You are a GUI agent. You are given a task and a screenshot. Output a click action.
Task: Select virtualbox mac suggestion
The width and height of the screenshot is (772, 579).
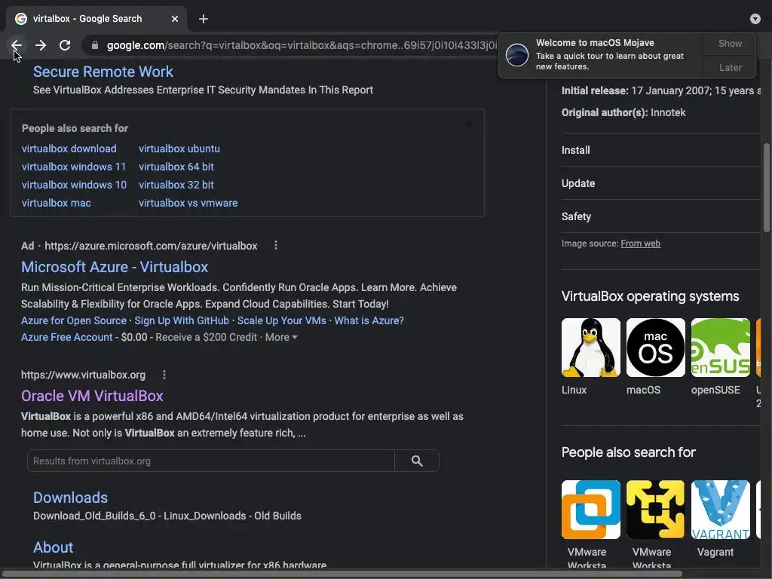56,203
